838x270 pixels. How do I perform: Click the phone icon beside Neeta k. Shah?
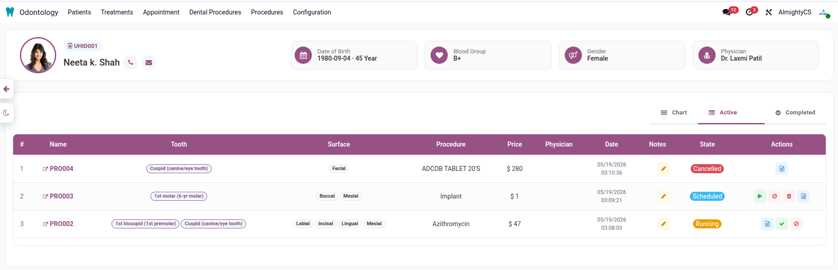[131, 62]
